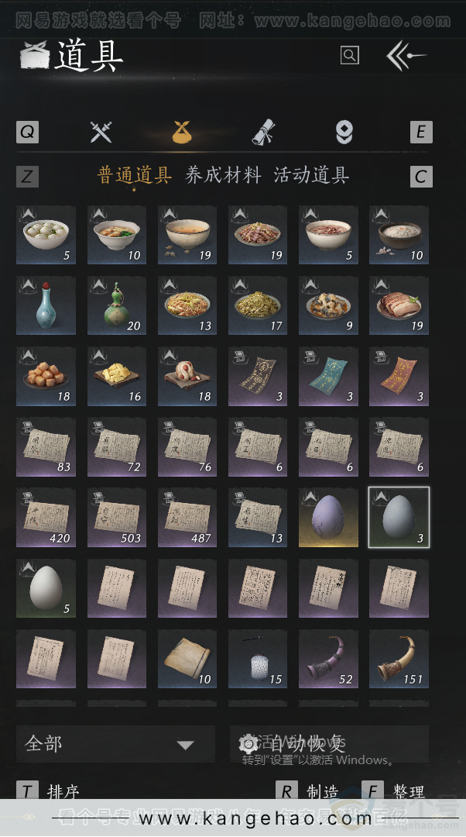Switch to the 养成材料 tab
Image resolution: width=466 pixels, height=837 pixels.
[223, 175]
